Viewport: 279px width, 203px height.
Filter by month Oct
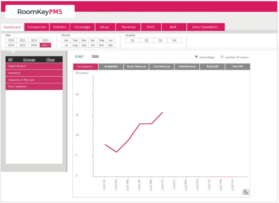(93, 45)
